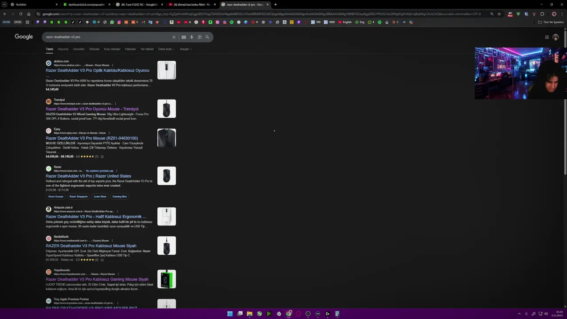Open File Explorer from the taskbar

(x=249, y=314)
